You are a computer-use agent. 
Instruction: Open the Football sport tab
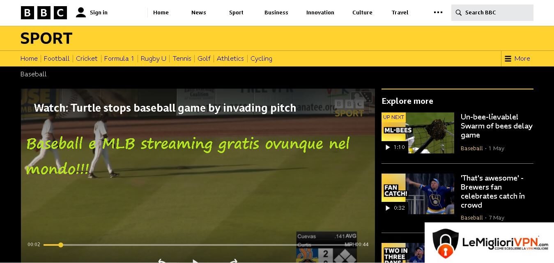[x=57, y=59]
